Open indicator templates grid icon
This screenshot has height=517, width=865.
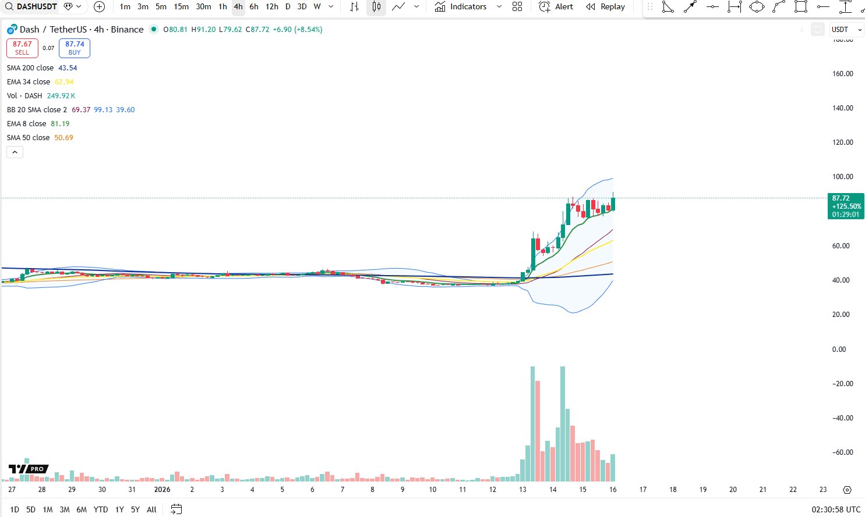[517, 6]
